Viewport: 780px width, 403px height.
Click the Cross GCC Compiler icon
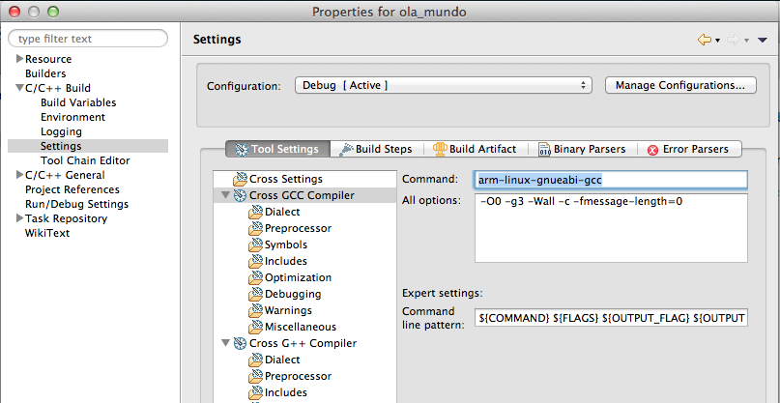coord(240,195)
